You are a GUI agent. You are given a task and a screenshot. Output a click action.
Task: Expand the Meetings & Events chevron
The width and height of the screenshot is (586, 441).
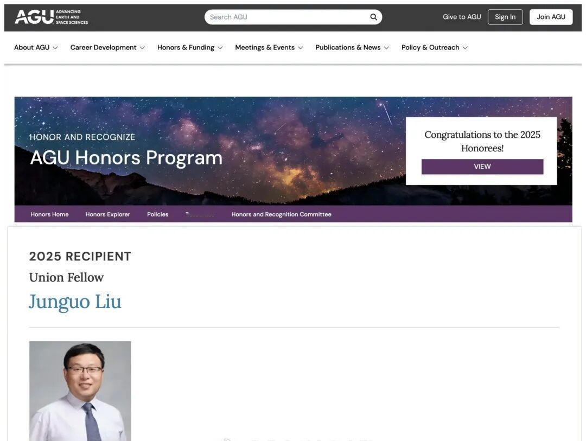301,48
